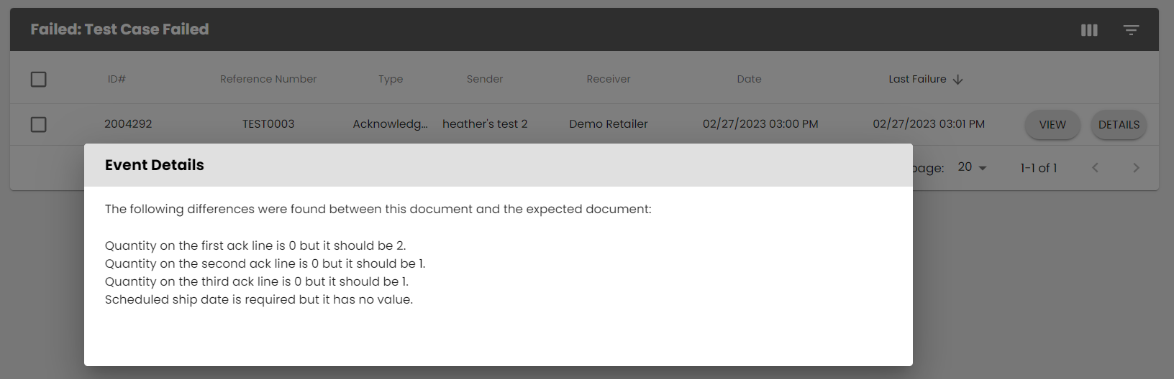Image resolution: width=1174 pixels, height=379 pixels.
Task: Click reference number TEST0003 cell
Action: click(268, 124)
